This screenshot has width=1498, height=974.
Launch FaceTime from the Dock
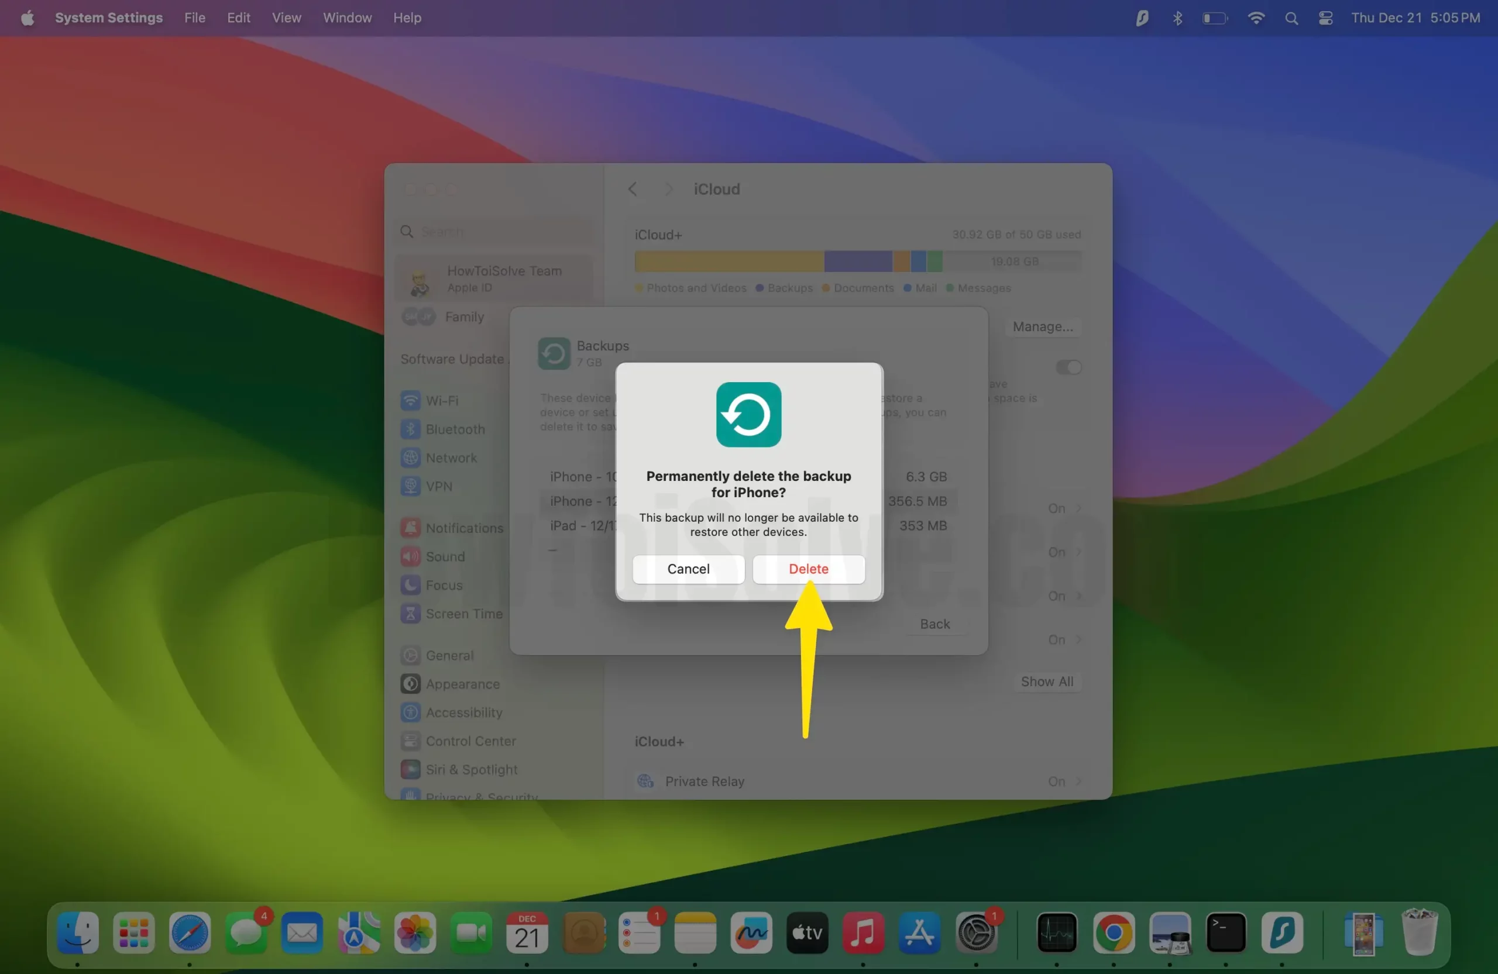click(x=471, y=932)
